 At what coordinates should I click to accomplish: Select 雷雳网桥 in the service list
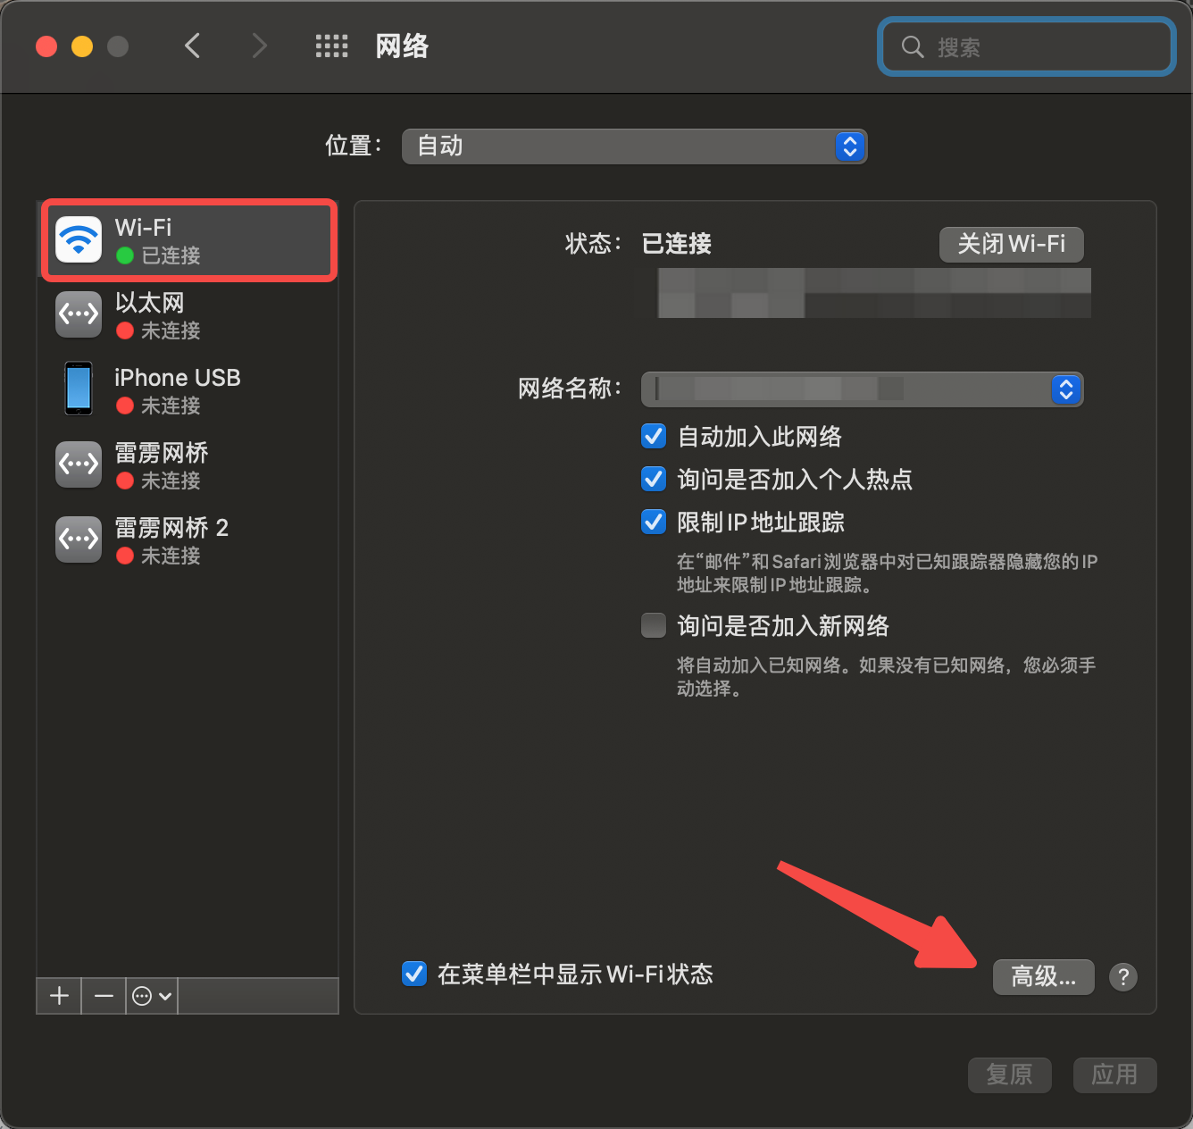click(188, 465)
